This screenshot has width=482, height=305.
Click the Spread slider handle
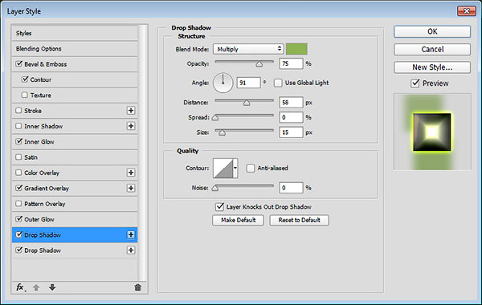(x=215, y=118)
